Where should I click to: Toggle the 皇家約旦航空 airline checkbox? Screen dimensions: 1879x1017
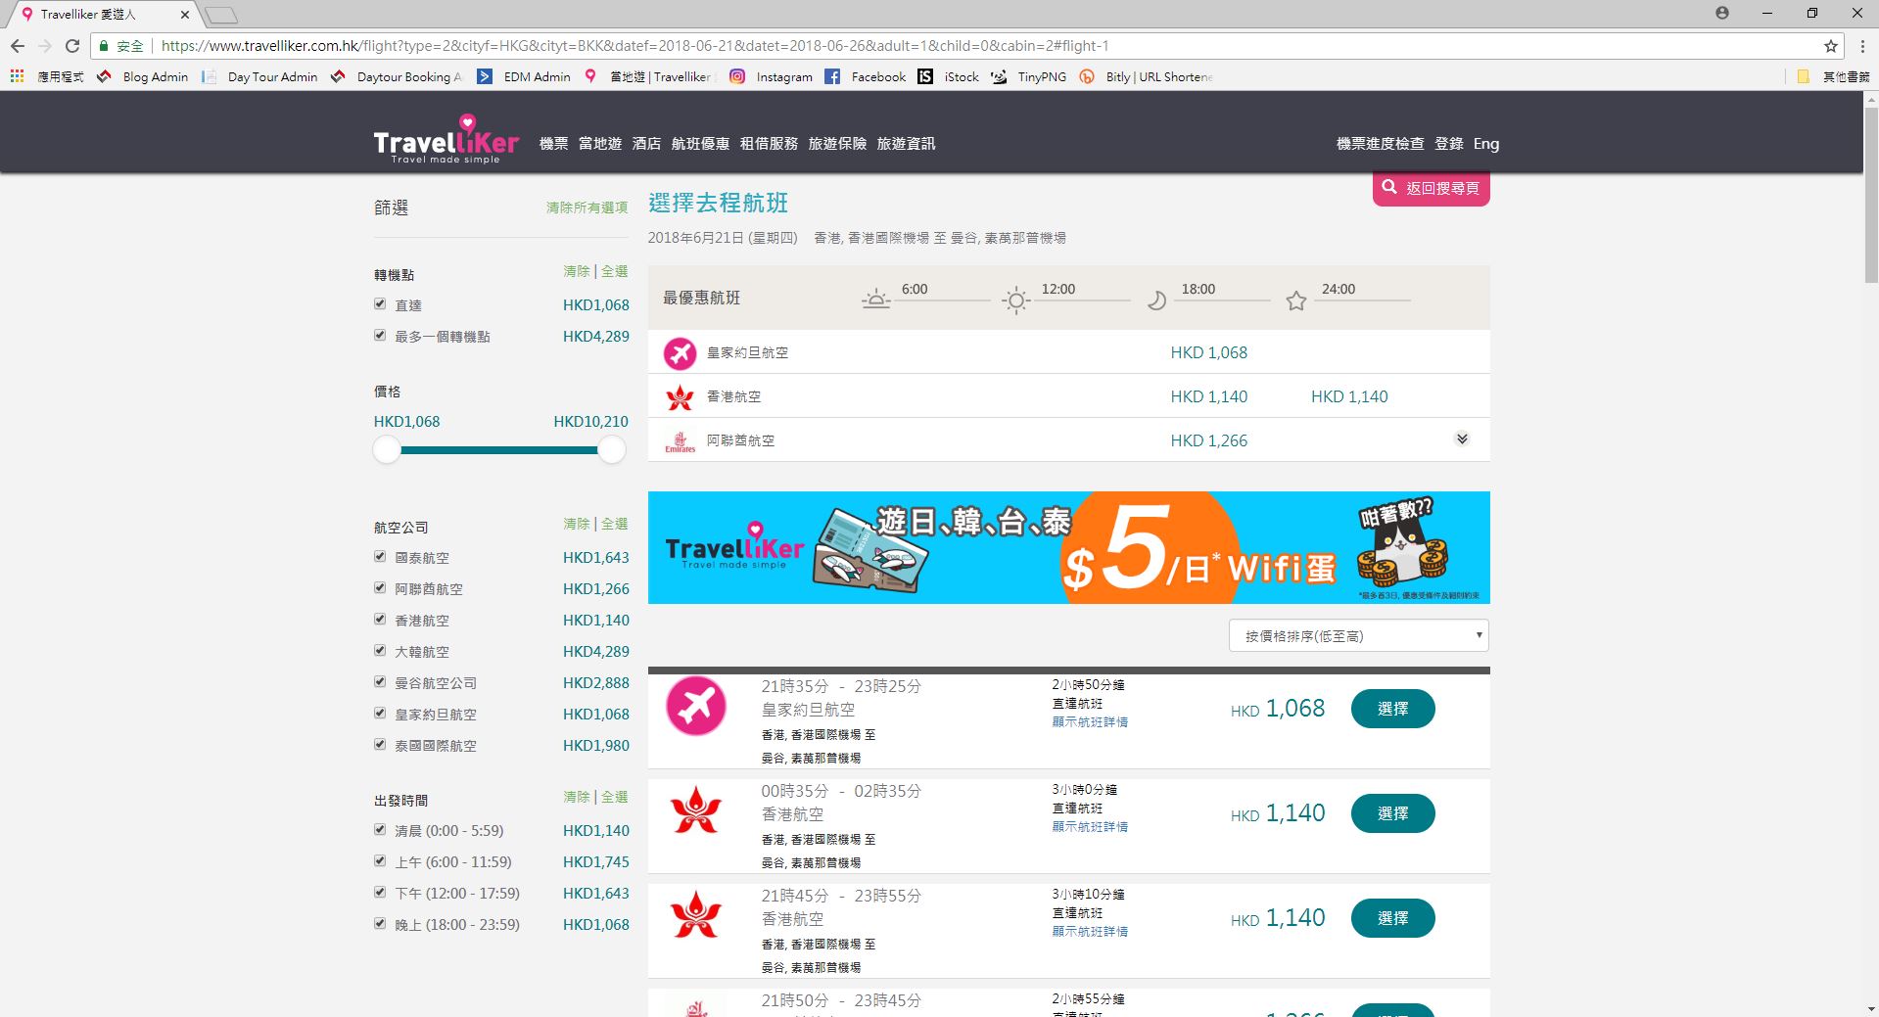pos(380,713)
